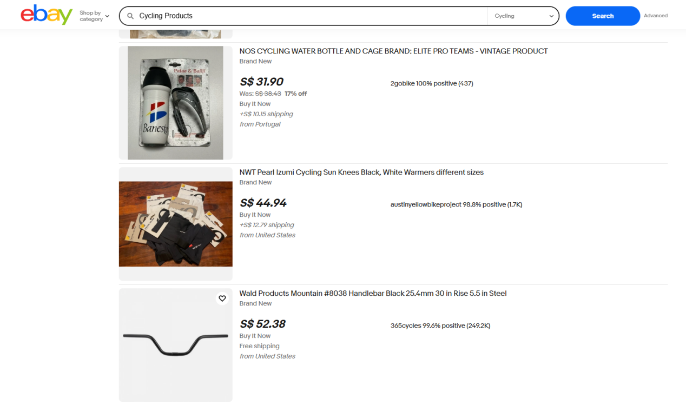View seller 2gobike's profile
Viewport: 686px width, 405px height.
tap(402, 84)
